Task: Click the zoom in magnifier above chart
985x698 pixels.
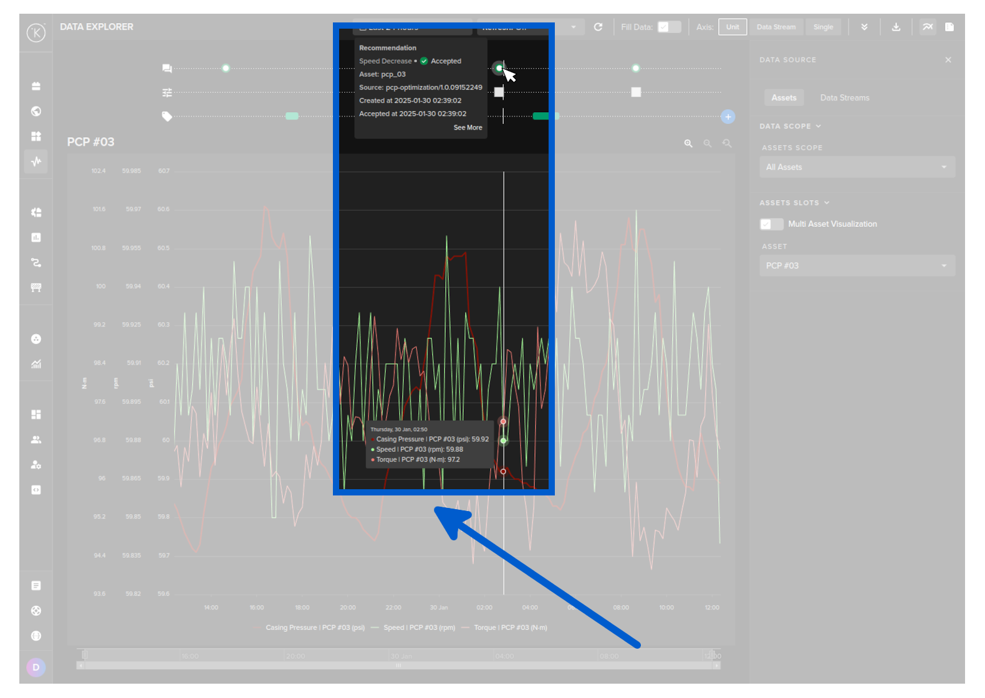Action: point(688,143)
